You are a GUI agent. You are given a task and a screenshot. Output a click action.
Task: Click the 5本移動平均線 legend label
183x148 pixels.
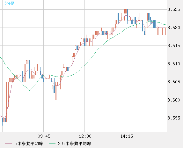[x=29, y=144]
